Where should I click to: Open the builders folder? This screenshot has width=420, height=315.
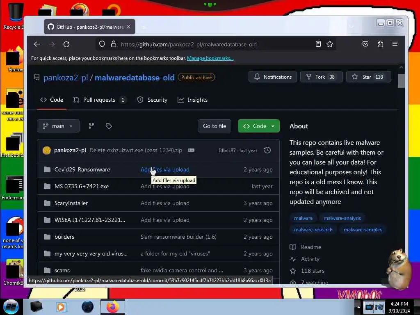64,237
